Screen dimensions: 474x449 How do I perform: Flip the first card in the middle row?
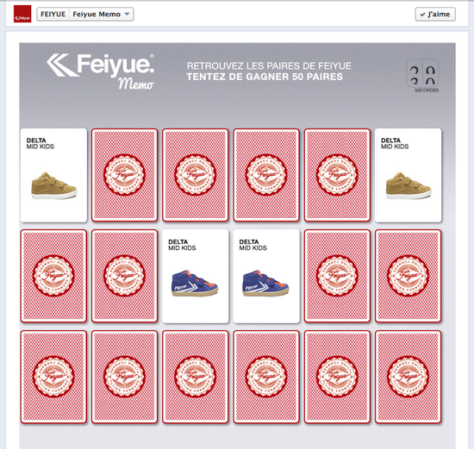tap(53, 276)
